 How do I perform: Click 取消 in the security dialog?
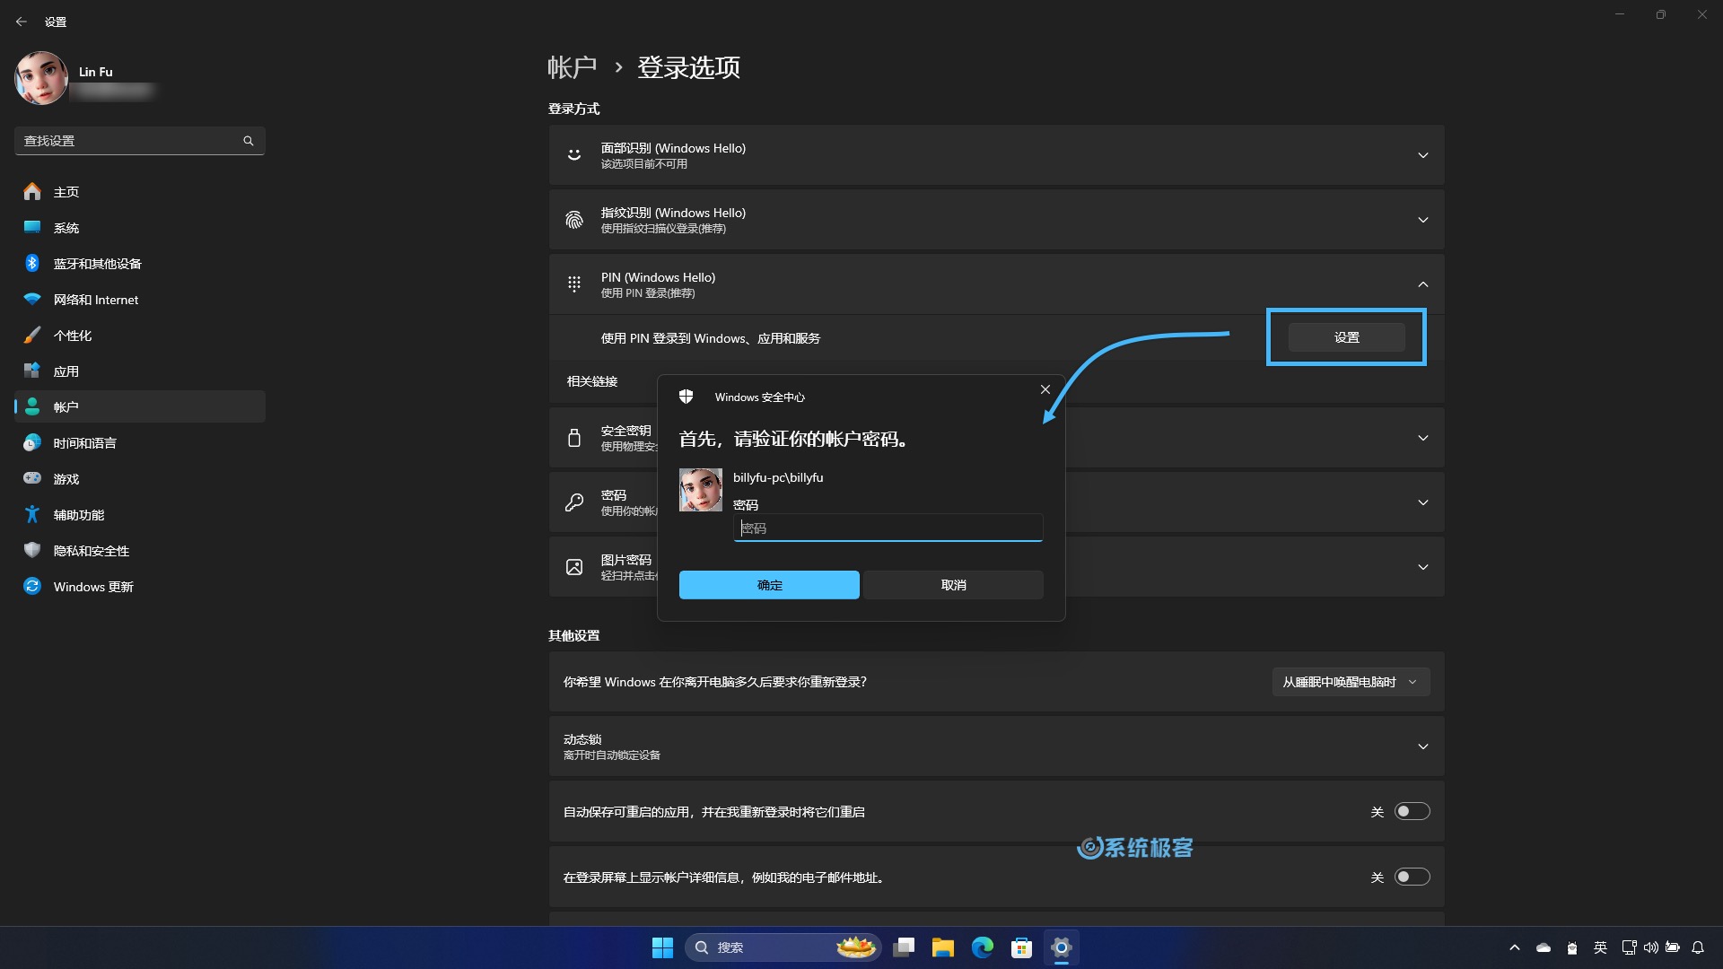[953, 585]
